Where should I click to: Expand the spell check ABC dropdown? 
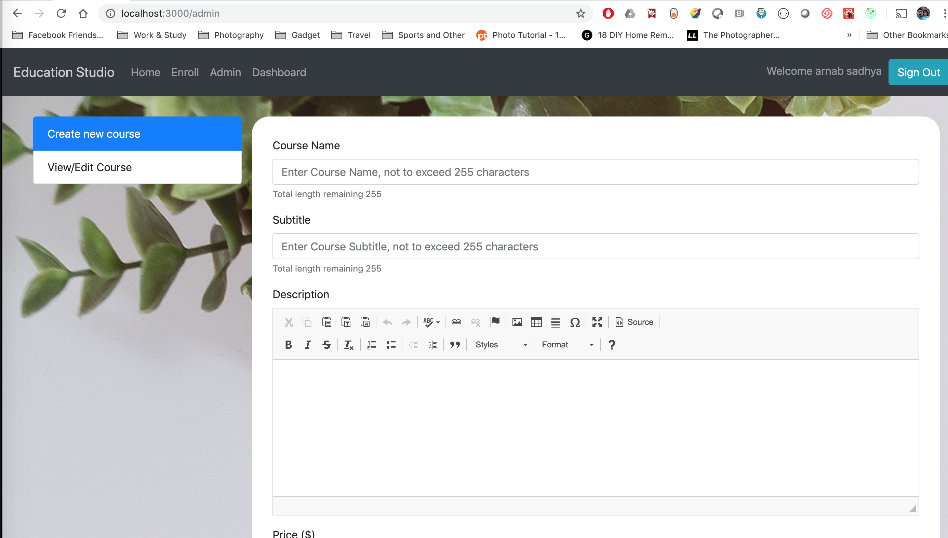pos(431,322)
